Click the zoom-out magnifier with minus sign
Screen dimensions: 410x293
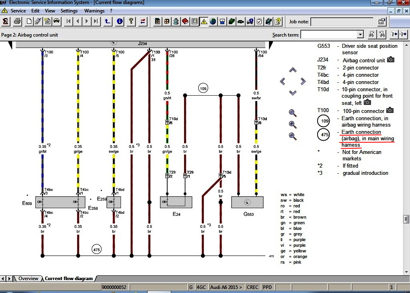(293, 136)
